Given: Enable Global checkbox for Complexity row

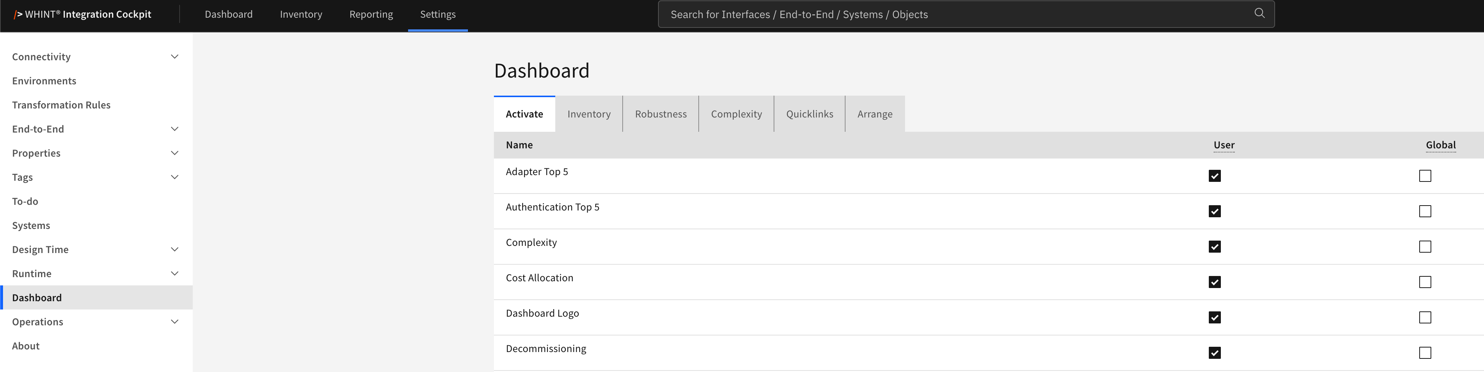Looking at the screenshot, I should [1425, 247].
